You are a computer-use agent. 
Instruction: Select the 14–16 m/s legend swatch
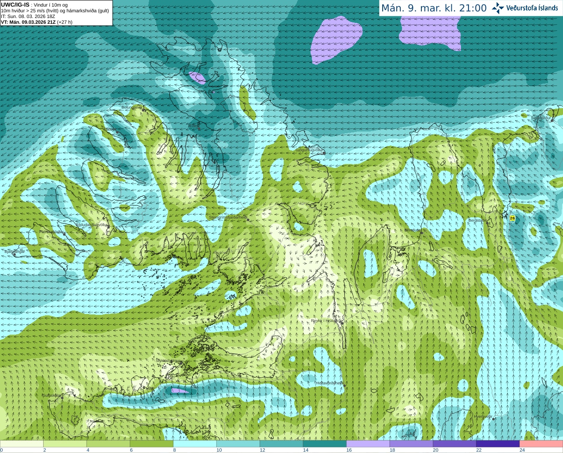(325, 444)
